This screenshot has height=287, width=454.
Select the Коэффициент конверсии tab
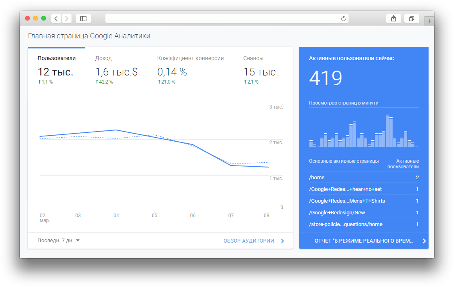coord(190,59)
